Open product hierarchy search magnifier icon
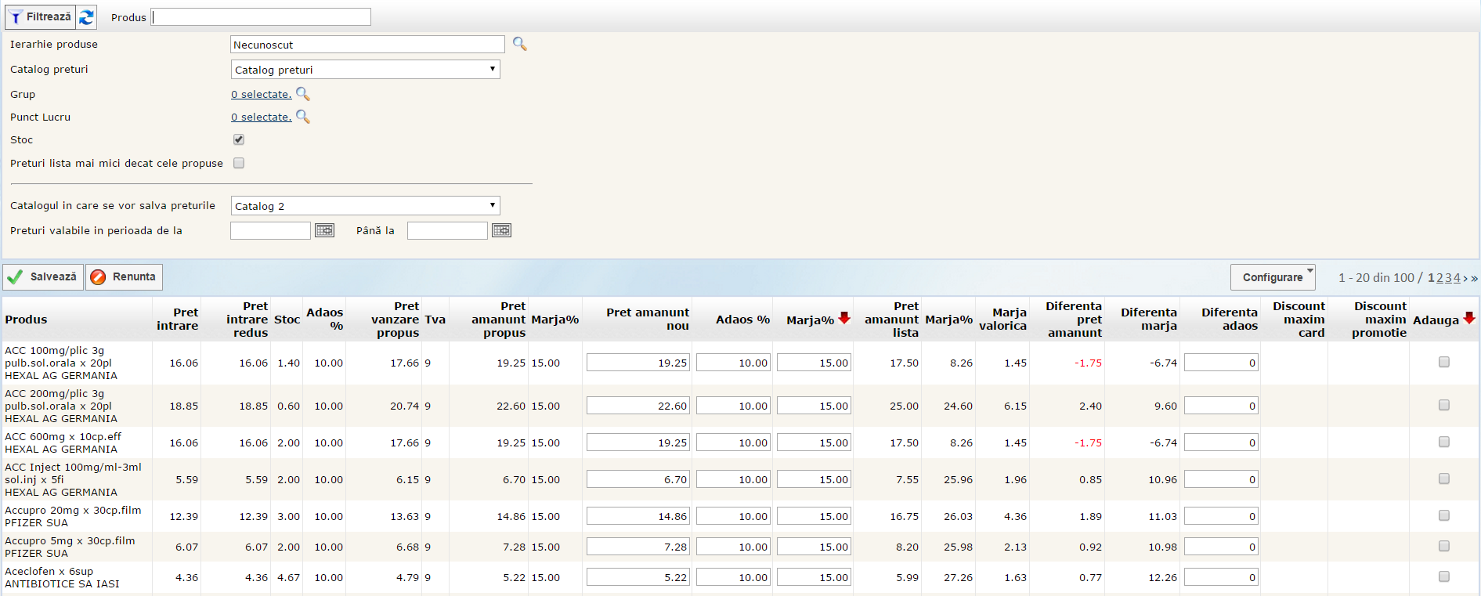Image resolution: width=1481 pixels, height=596 pixels. (519, 44)
